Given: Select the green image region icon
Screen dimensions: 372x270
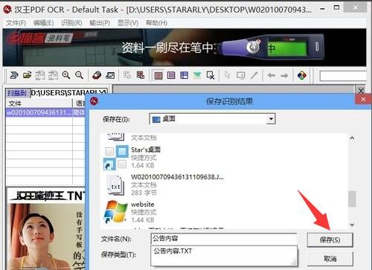Looking at the screenshot, I should click(x=197, y=75).
